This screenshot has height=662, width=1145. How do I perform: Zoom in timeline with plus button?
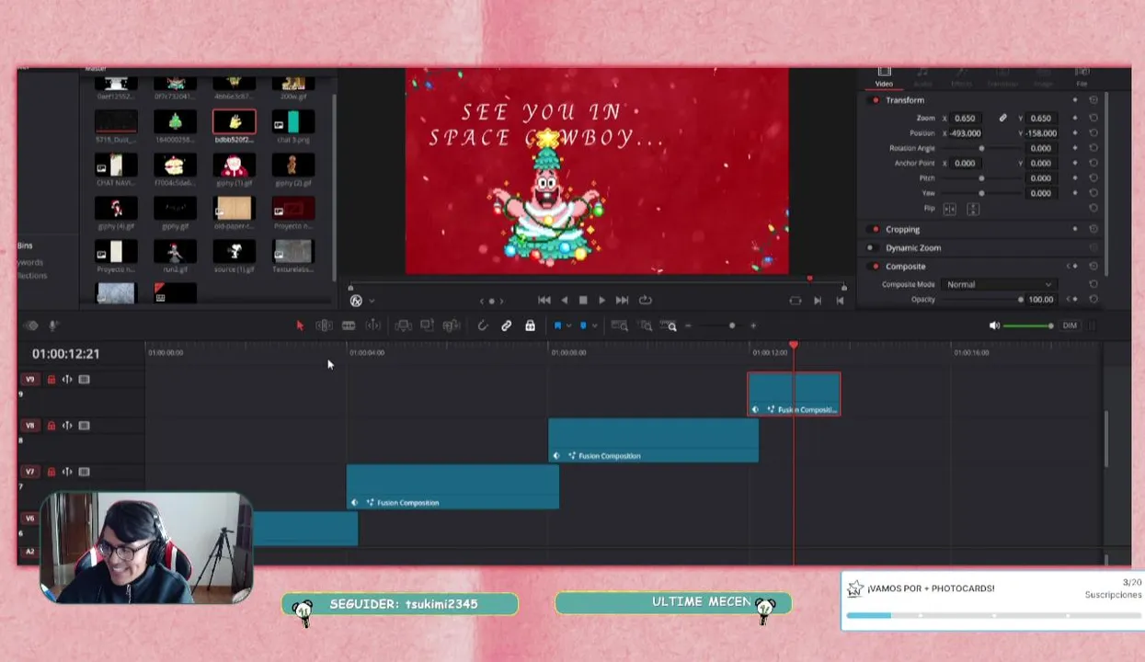pos(753,325)
